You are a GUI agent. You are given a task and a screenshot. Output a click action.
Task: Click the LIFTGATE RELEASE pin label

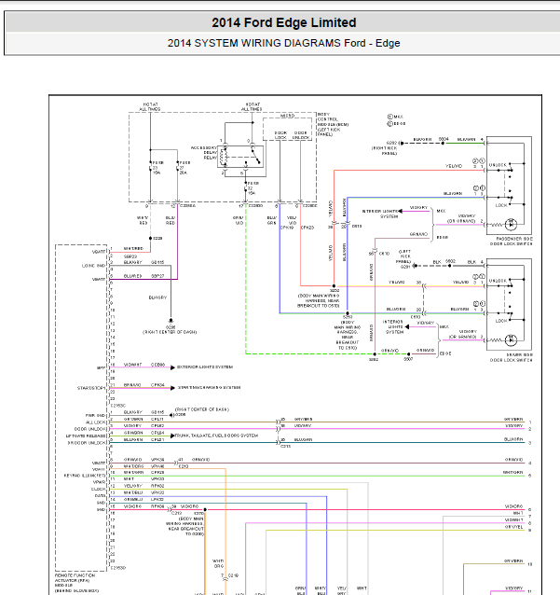tap(86, 436)
